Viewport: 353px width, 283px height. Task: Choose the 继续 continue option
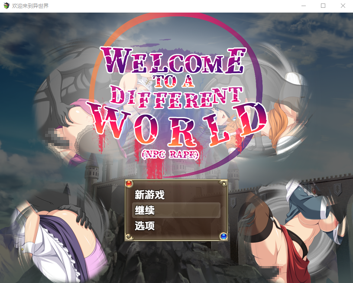tap(145, 210)
